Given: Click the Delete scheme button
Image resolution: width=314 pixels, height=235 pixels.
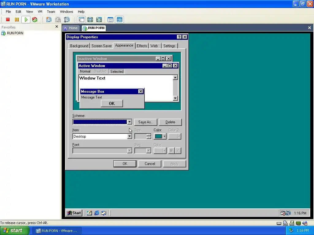Looking at the screenshot, I should pyautogui.click(x=170, y=122).
